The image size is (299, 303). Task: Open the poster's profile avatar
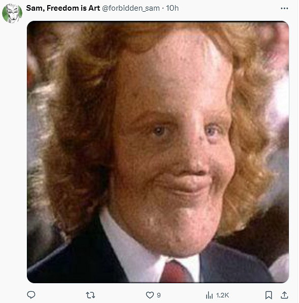[x=12, y=13]
